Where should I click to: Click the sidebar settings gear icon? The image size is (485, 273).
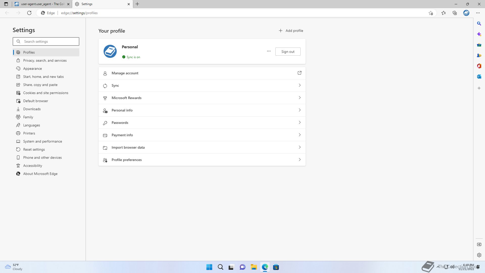point(479,255)
